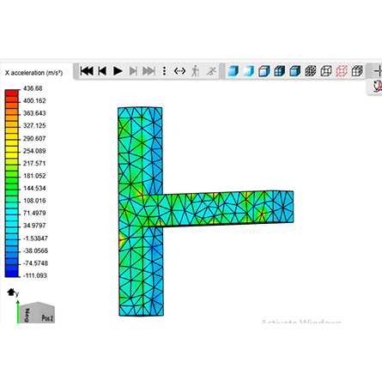Click the green Y axis arrow
This screenshot has width=382, height=380.
(x=18, y=311)
